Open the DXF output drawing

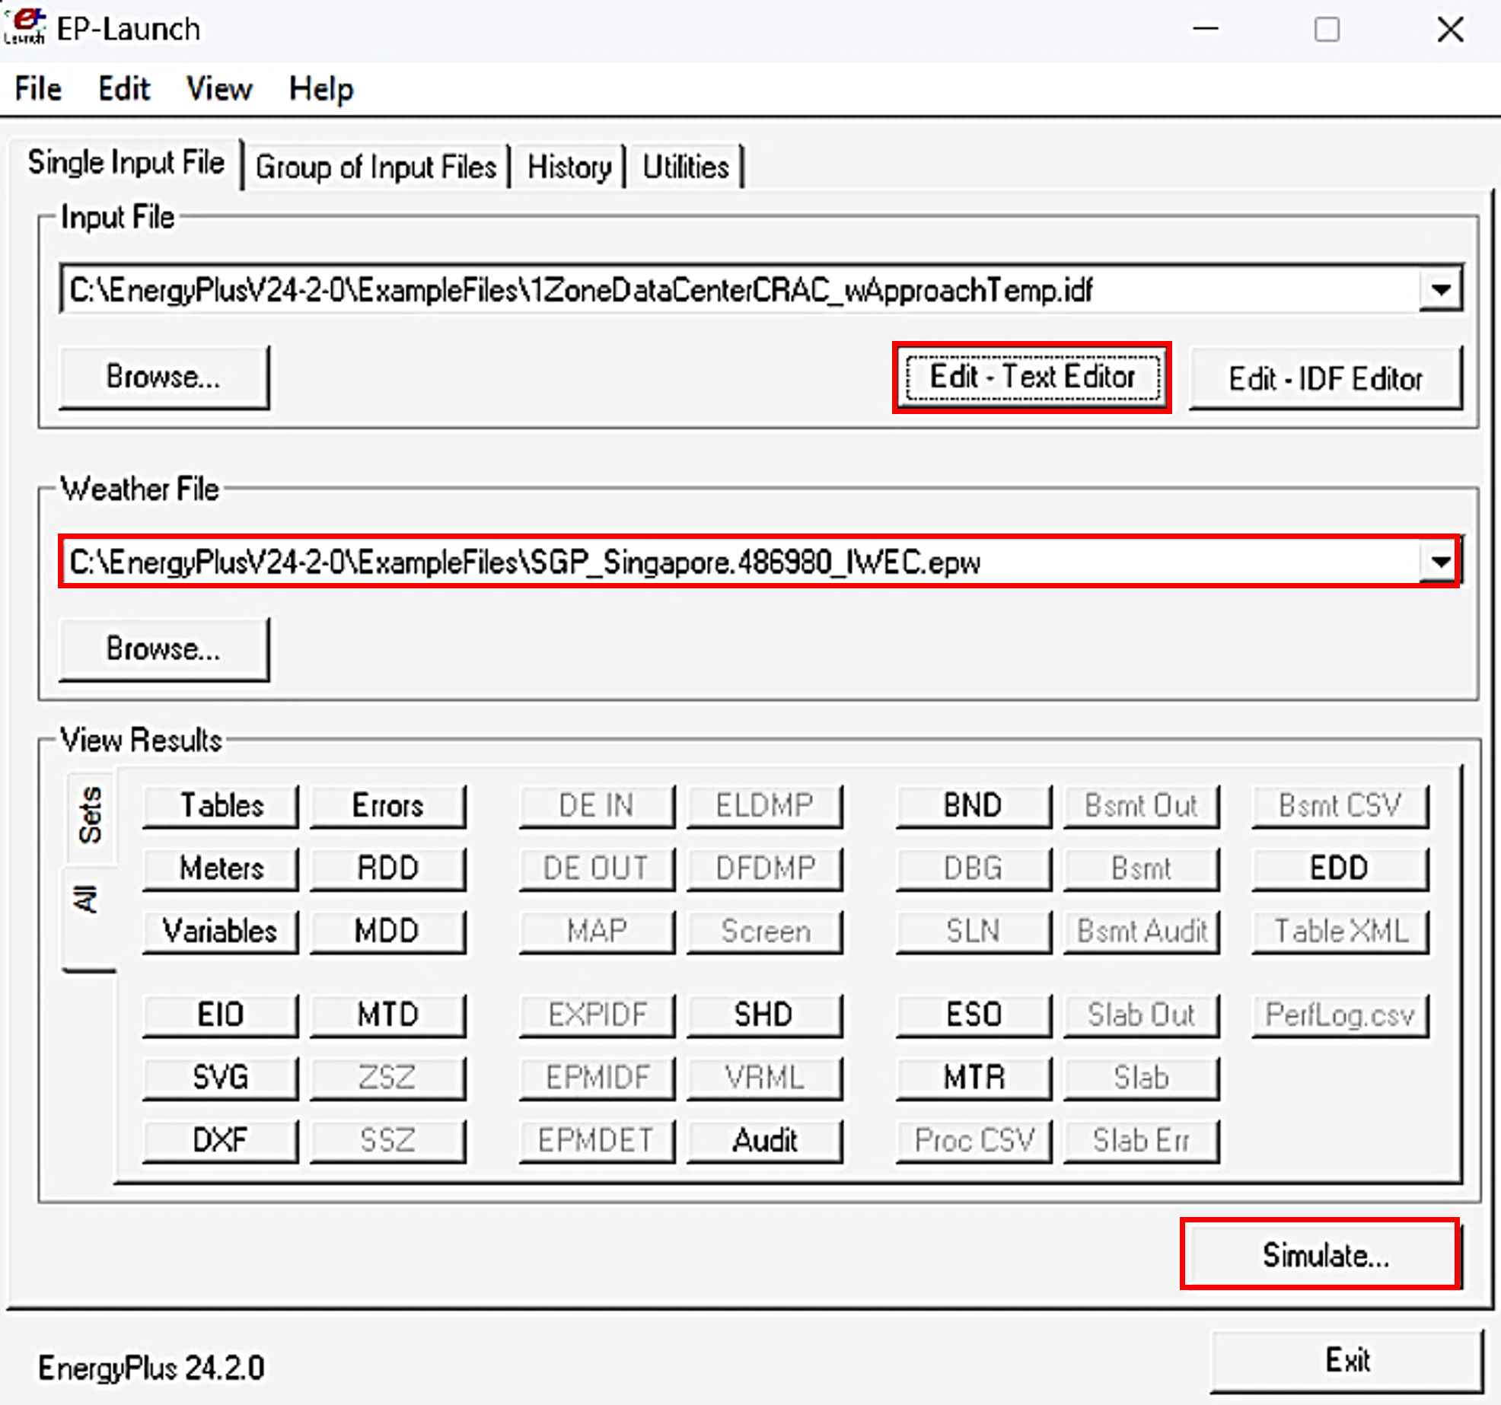(221, 1140)
